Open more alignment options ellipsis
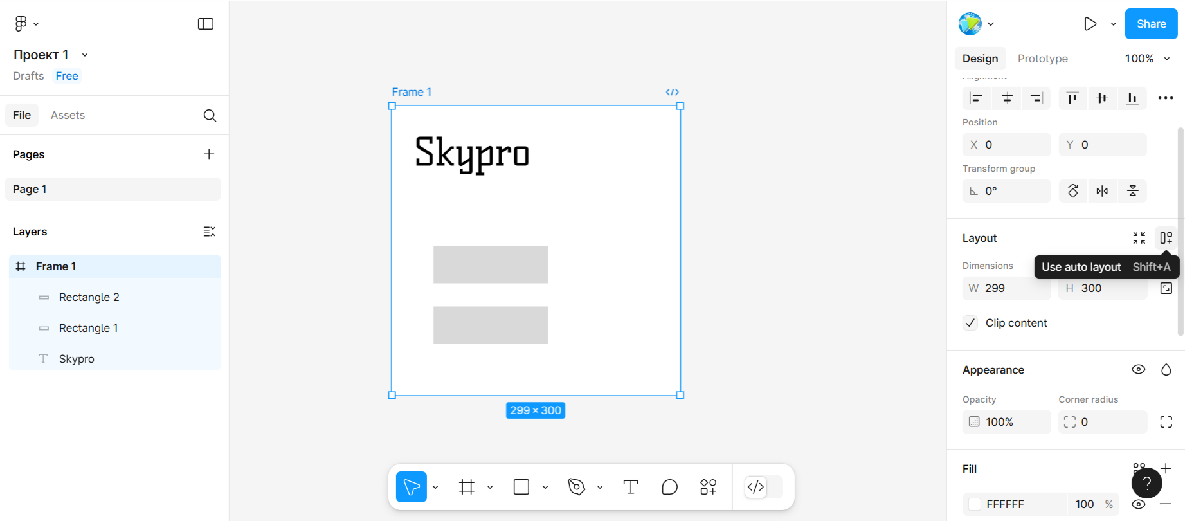Screen dimensions: 1185x521 pyautogui.click(x=1166, y=98)
